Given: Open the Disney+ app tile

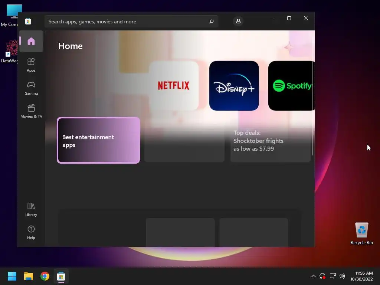Looking at the screenshot, I should [x=234, y=86].
